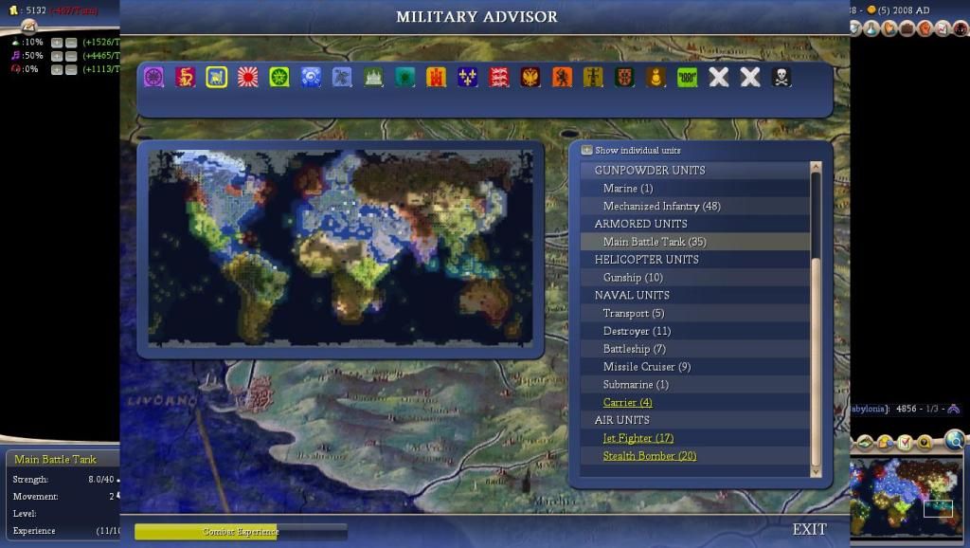Select the purple wheel civilization flag
970x548 pixels.
pos(153,77)
